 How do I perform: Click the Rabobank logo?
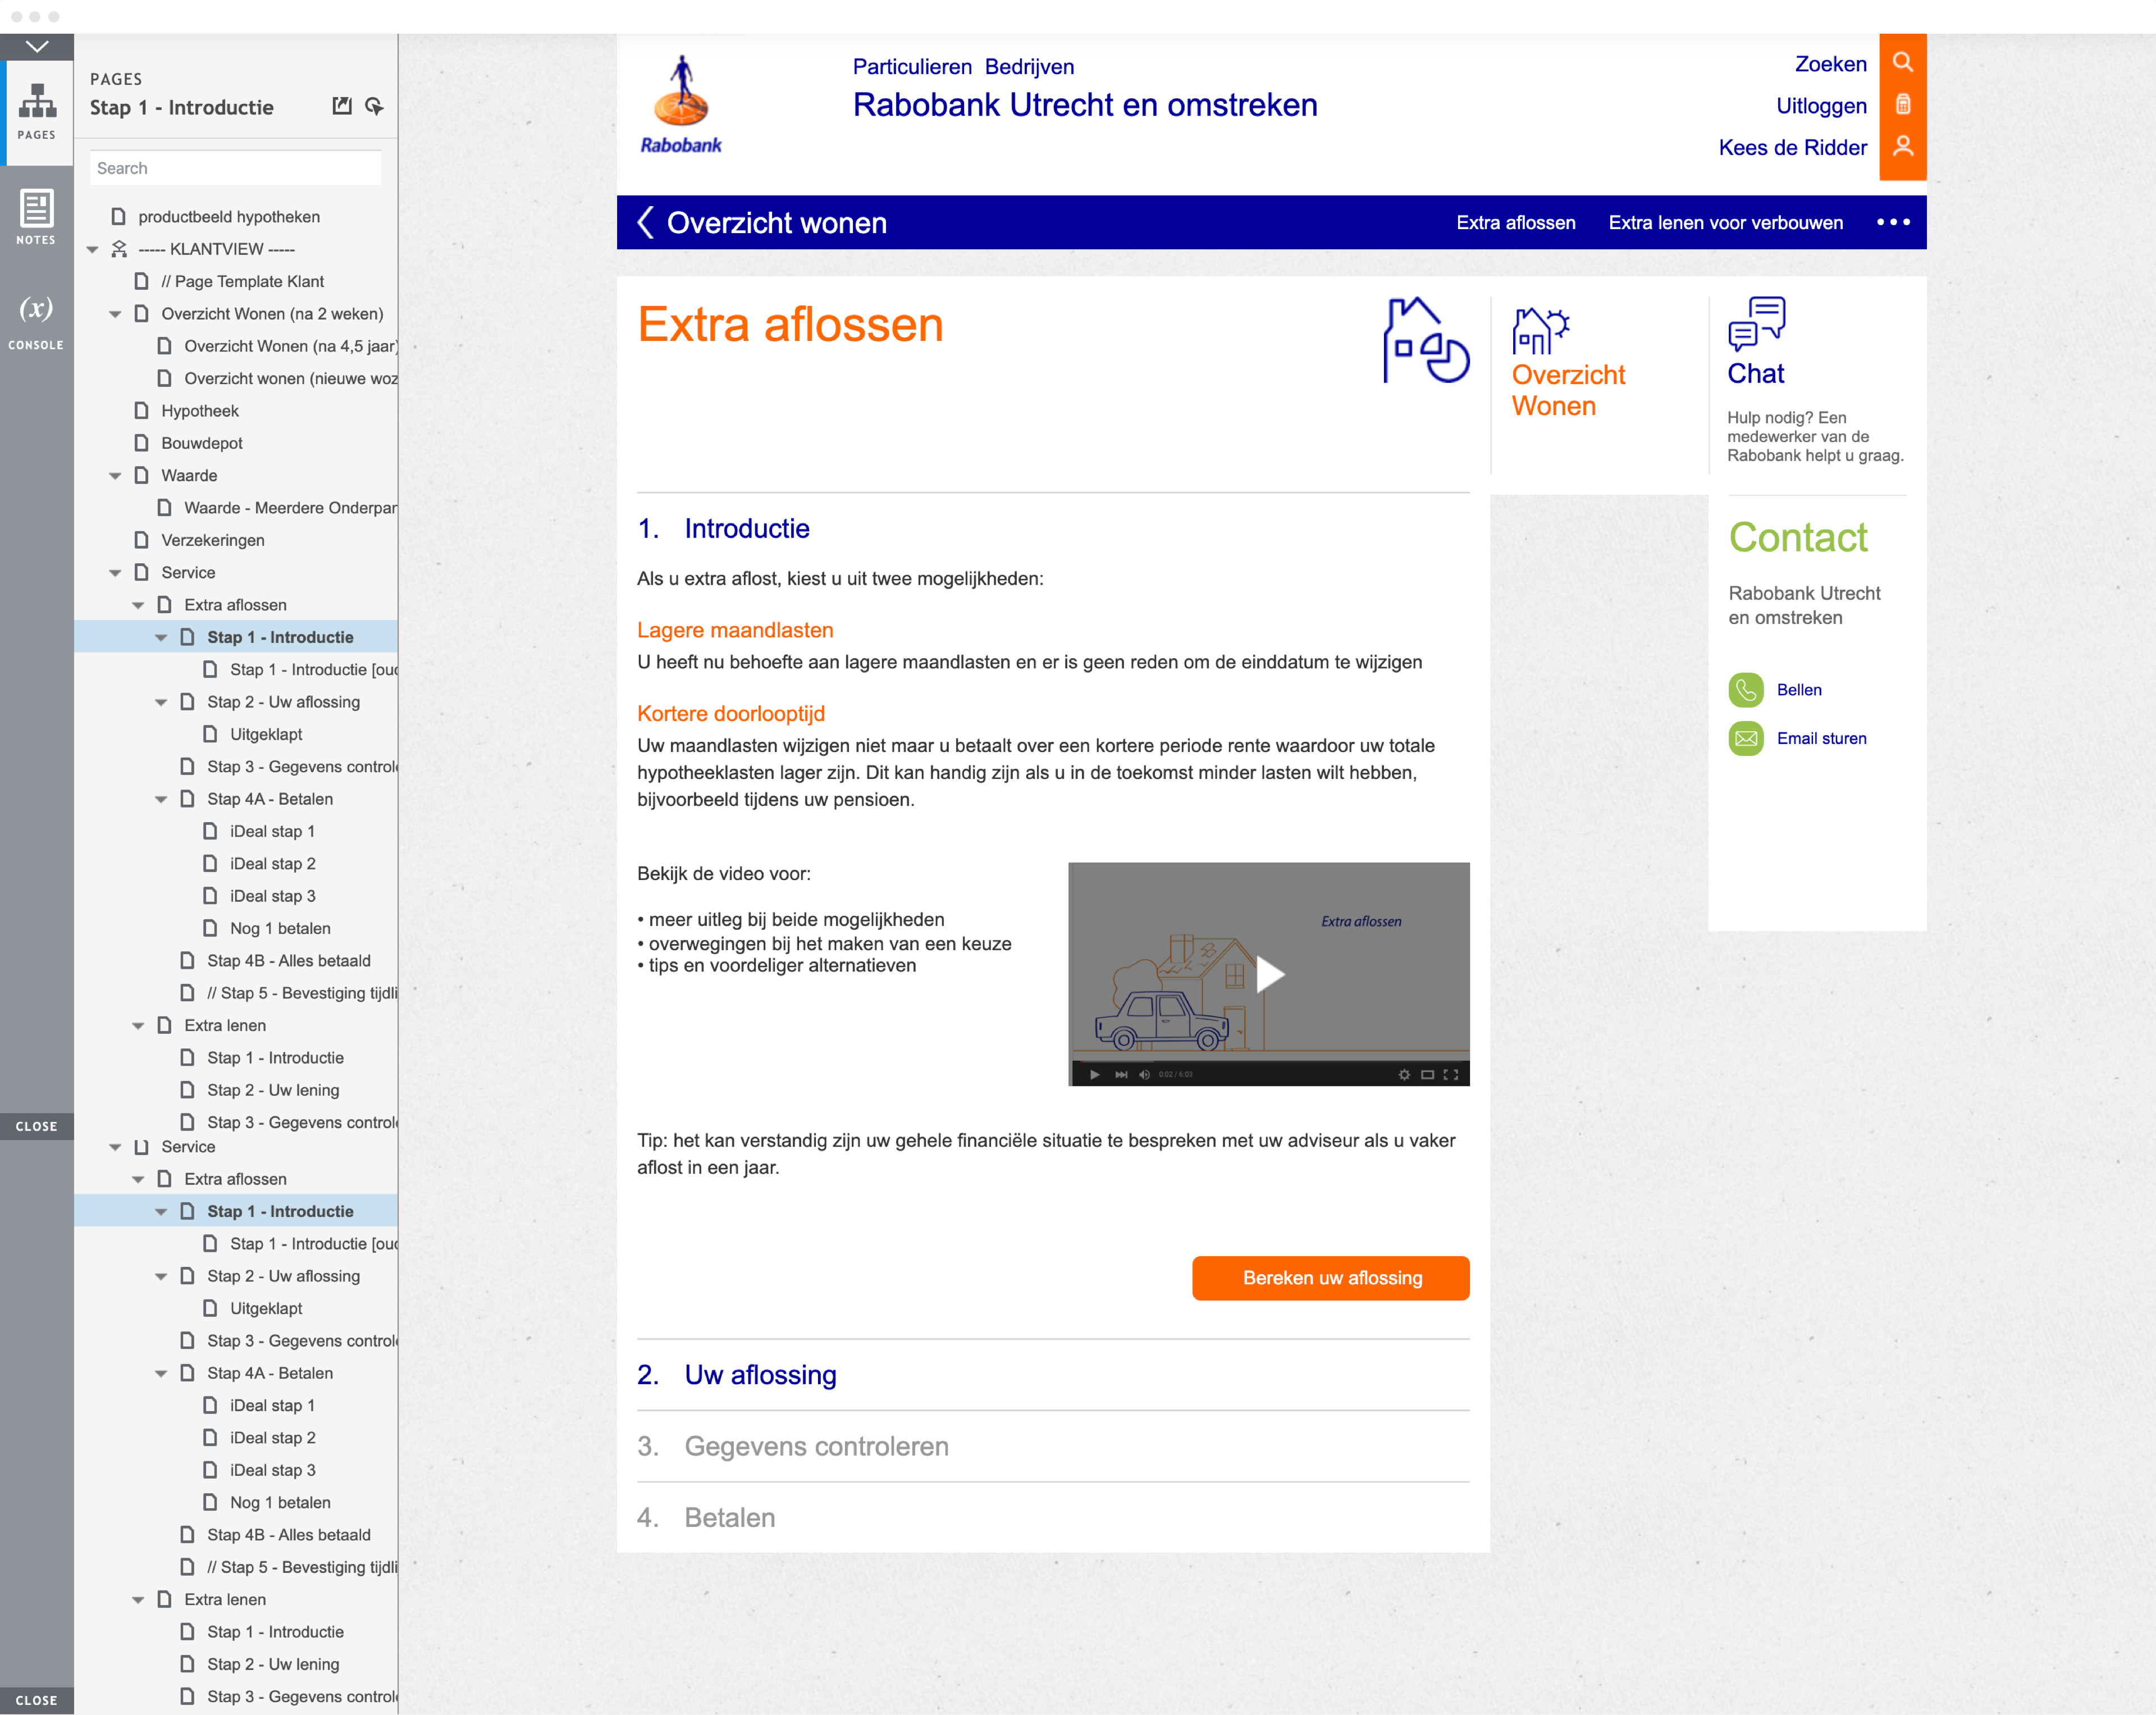click(681, 105)
